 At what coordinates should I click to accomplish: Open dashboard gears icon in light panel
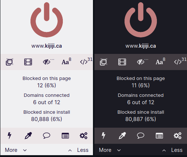coord(83,136)
